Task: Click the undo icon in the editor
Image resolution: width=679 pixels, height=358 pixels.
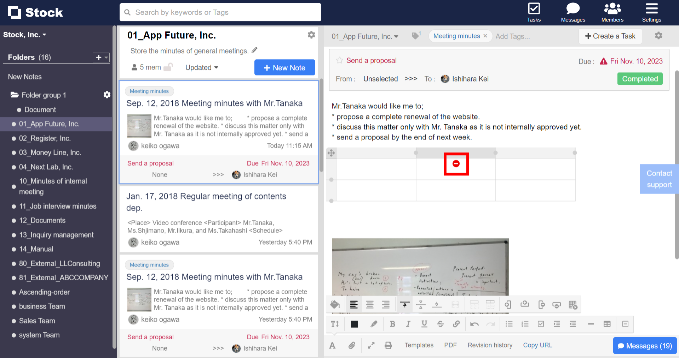Action: [x=474, y=324]
